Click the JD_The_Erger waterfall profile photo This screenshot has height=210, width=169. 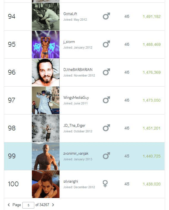point(46,128)
